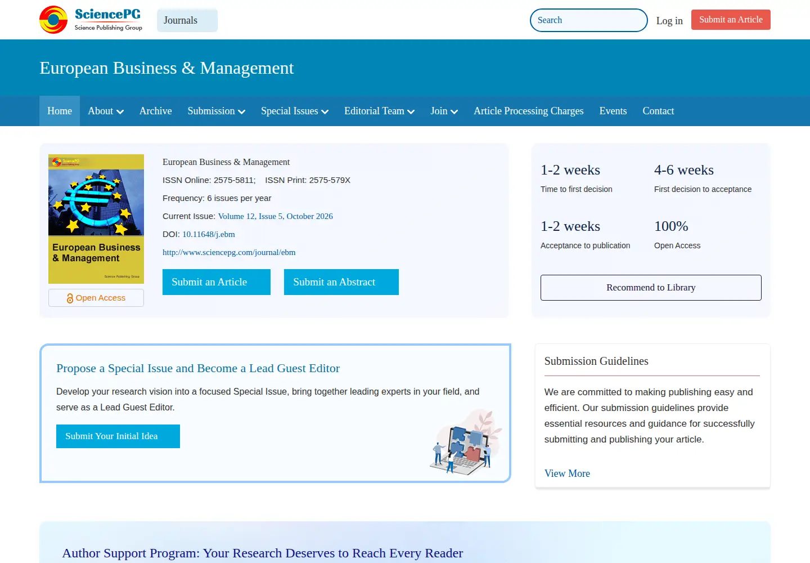This screenshot has height=563, width=810.
Task: Click the Open Access lock badge
Action: [96, 298]
